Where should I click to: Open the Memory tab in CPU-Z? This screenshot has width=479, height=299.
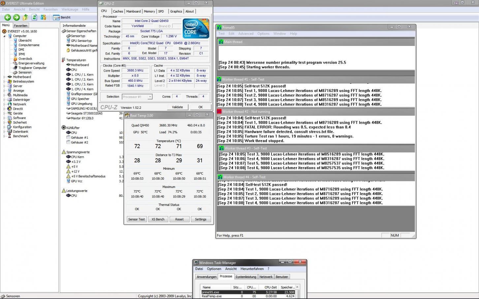tap(149, 11)
